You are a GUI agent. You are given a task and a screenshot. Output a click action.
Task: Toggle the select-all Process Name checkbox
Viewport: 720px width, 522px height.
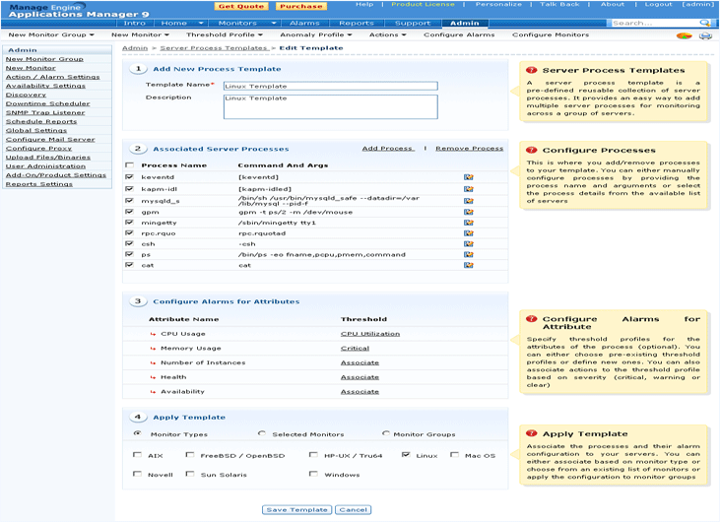[x=130, y=164]
